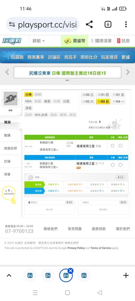The width and height of the screenshot is (135, 301).
Task: Open the 即時比分 navigation item
Action: click(89, 57)
